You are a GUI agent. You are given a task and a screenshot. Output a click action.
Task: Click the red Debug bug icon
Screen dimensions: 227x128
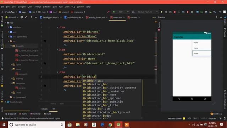coord(175,12)
